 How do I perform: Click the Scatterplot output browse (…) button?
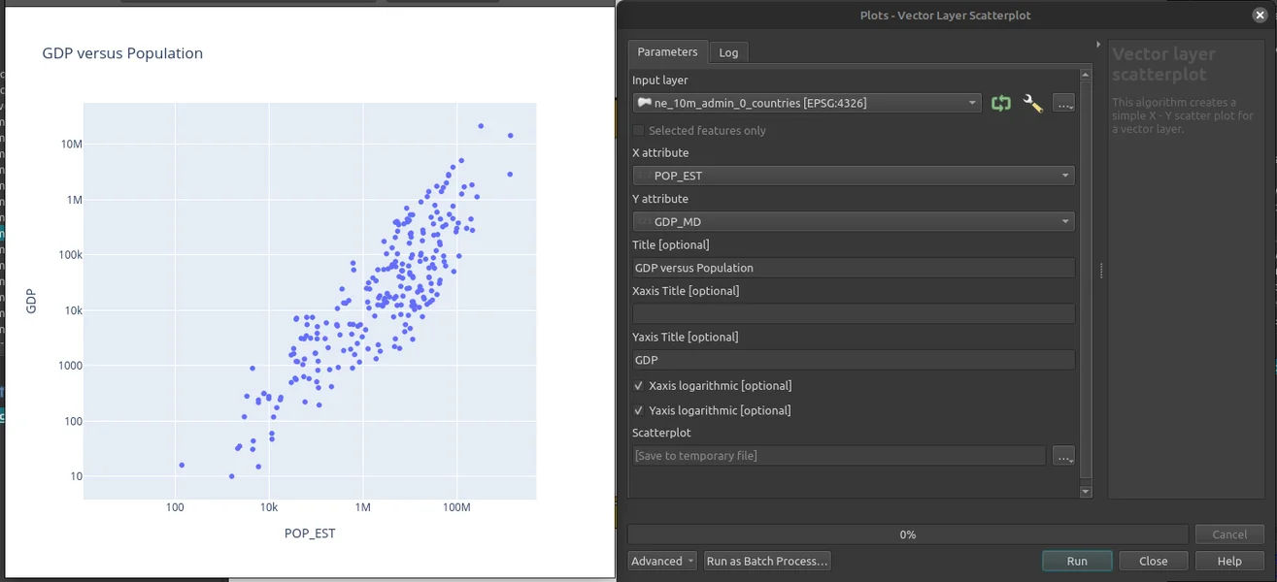pyautogui.click(x=1063, y=456)
